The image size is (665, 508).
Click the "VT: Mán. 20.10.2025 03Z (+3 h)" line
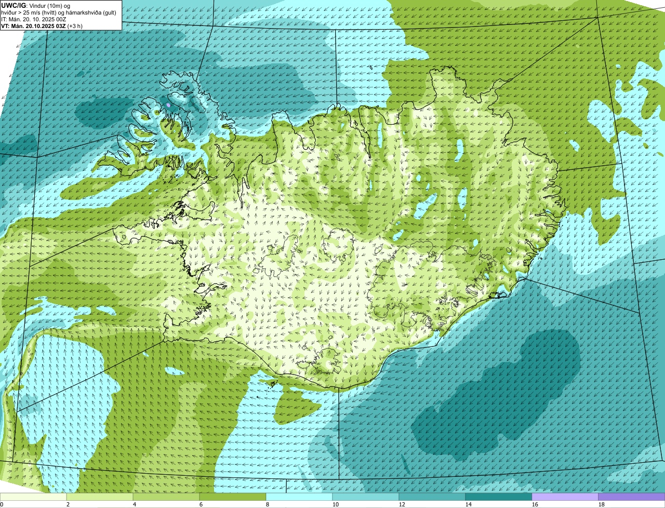[x=42, y=25]
